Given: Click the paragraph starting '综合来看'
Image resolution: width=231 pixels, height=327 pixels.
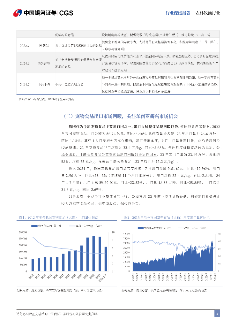Looking at the screenshot, I should click(141, 200).
